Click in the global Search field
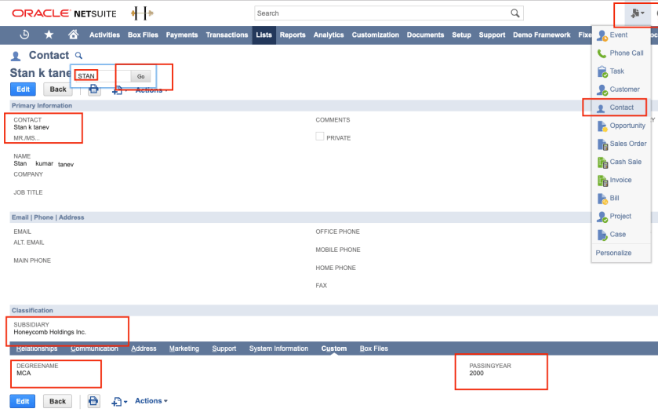The height and width of the screenshot is (416, 658). click(x=380, y=13)
